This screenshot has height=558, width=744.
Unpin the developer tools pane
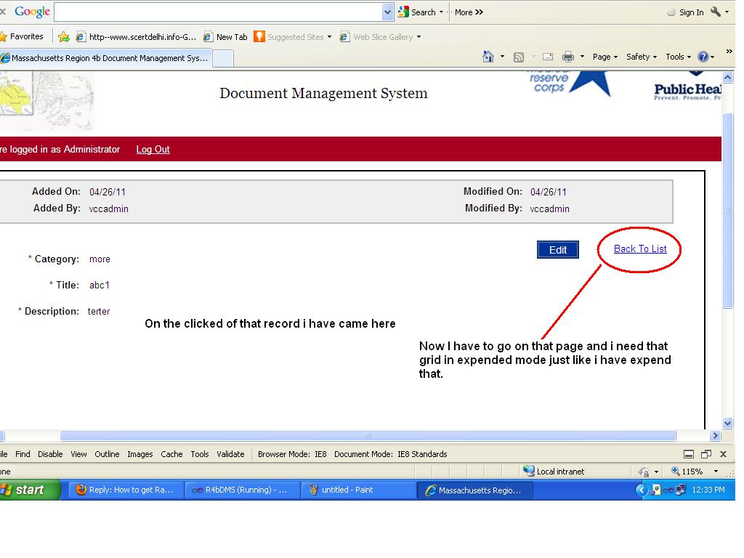pyautogui.click(x=706, y=454)
